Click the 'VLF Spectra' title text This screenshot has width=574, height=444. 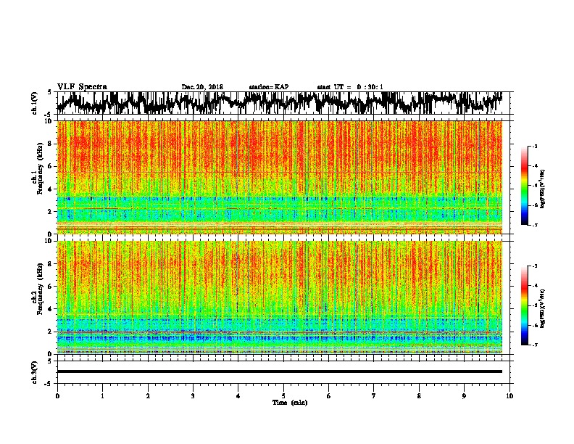(x=82, y=87)
